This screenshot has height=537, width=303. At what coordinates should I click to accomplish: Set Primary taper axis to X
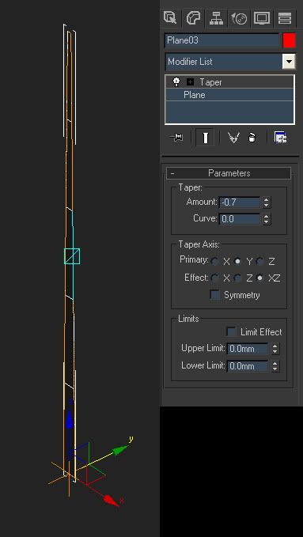click(215, 262)
